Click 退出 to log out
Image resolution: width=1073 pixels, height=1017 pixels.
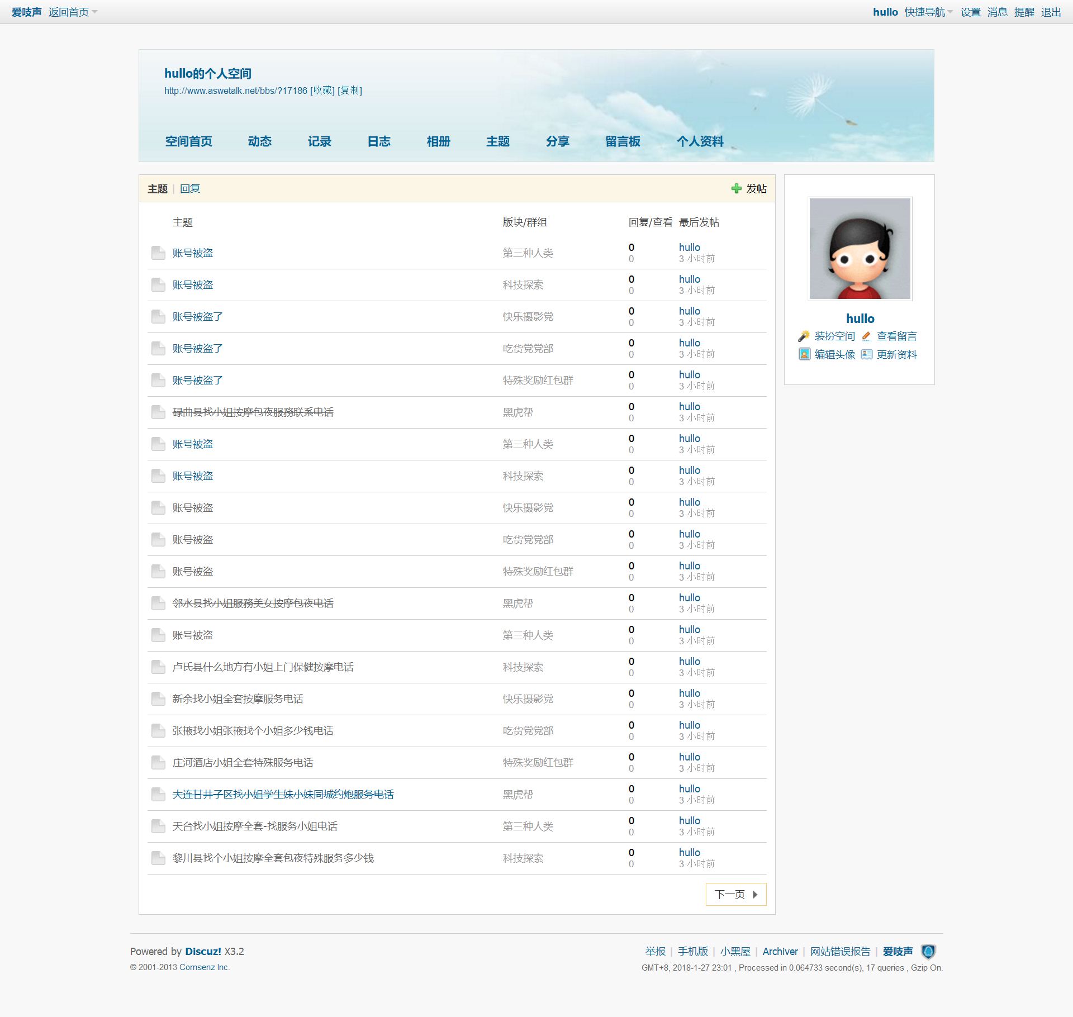(x=1051, y=12)
